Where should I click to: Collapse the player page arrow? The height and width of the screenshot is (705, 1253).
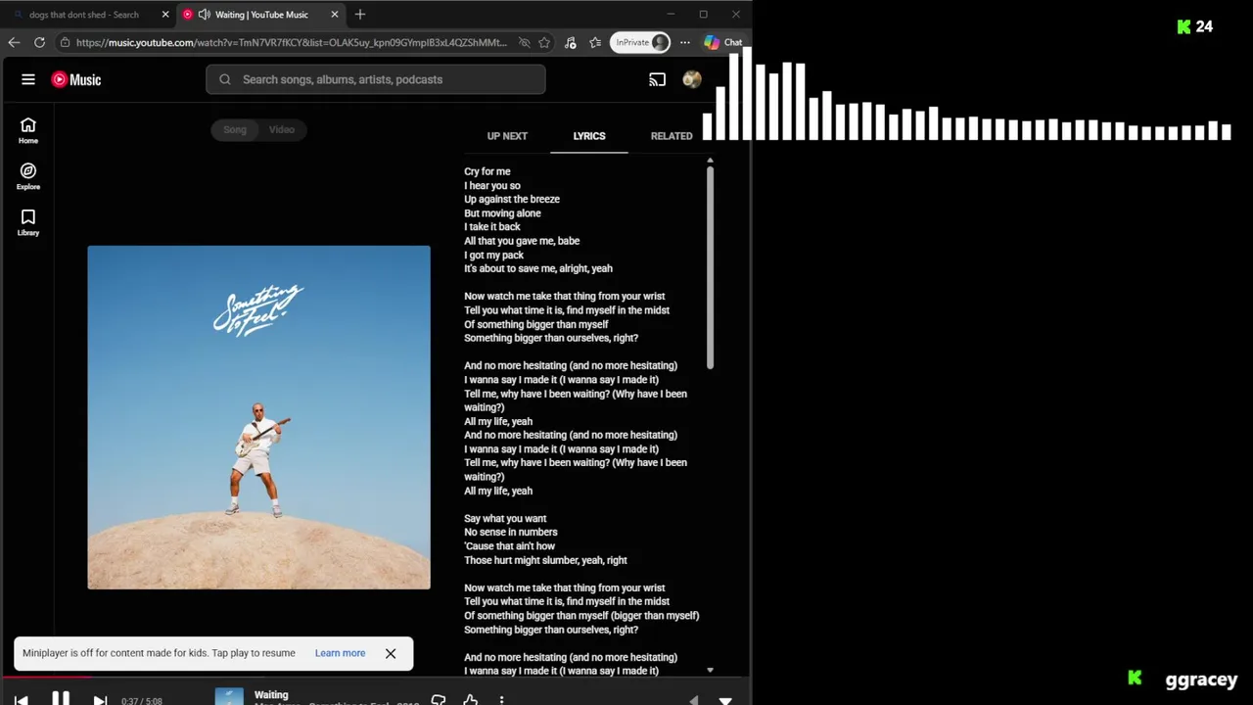click(x=725, y=700)
